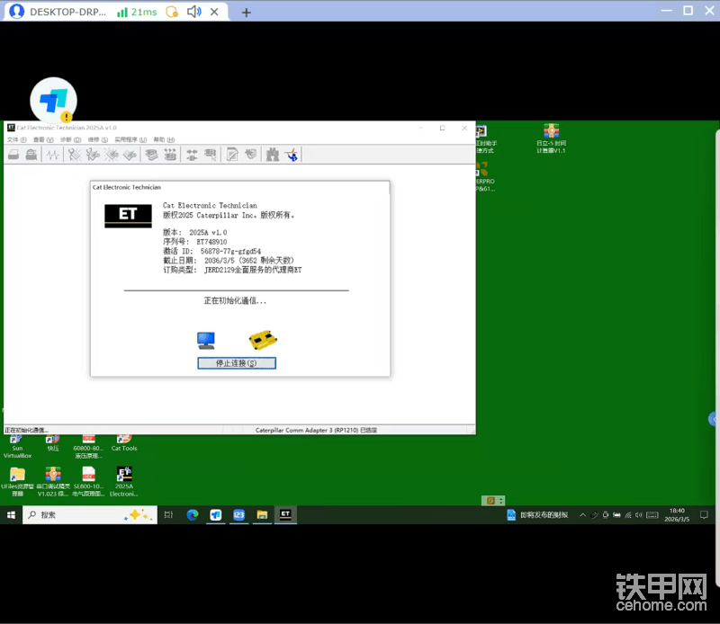Open the 日立-5 V1.1 desktop shortcut
The width and height of the screenshot is (720, 624).
click(x=551, y=138)
